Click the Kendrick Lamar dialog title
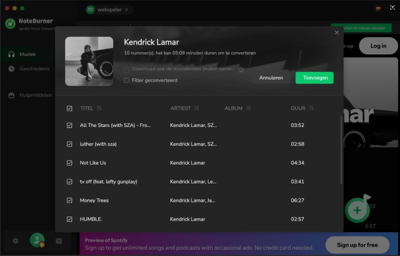This screenshot has width=400, height=256. click(151, 42)
